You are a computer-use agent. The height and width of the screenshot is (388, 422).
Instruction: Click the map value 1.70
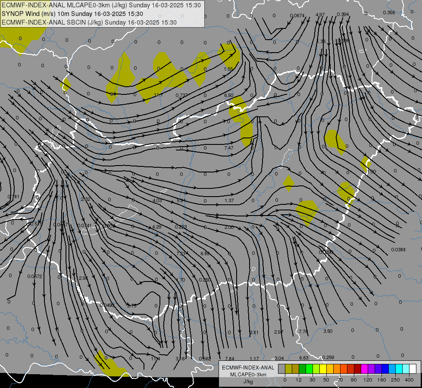(x=181, y=280)
